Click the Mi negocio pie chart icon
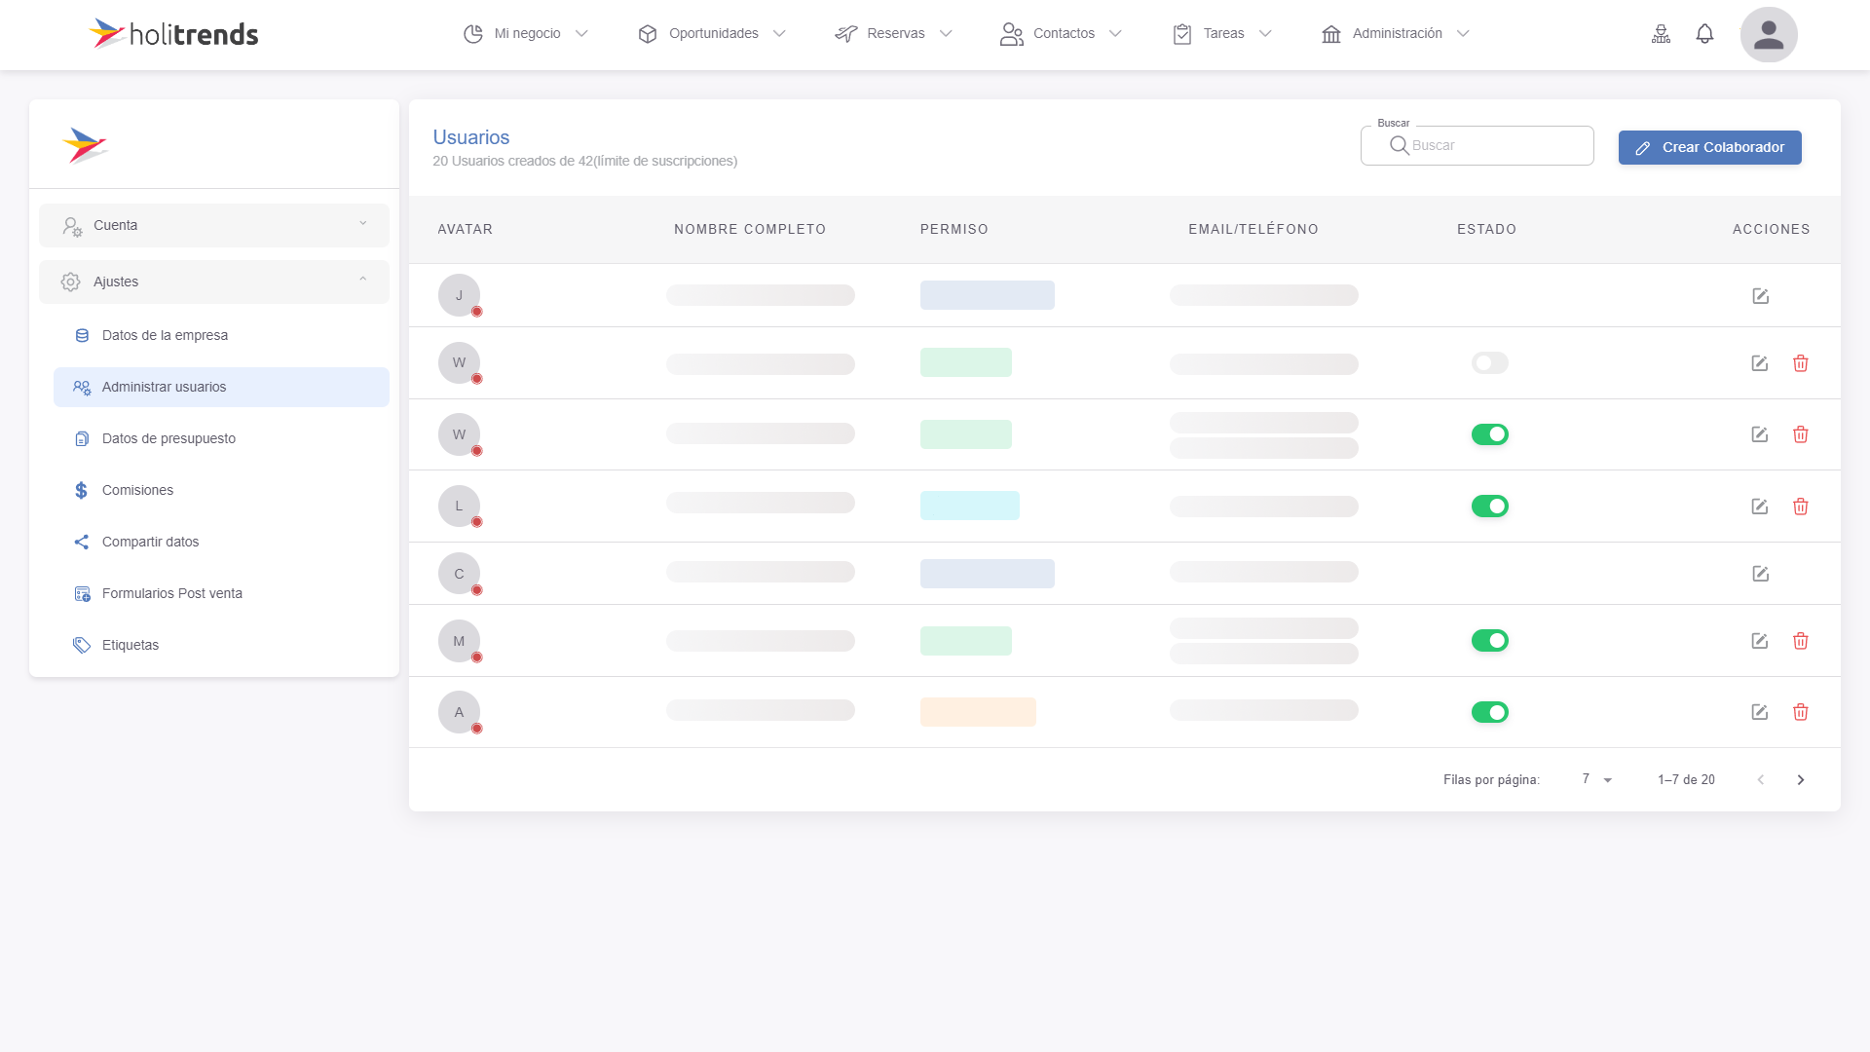1870x1052 pixels. (473, 34)
